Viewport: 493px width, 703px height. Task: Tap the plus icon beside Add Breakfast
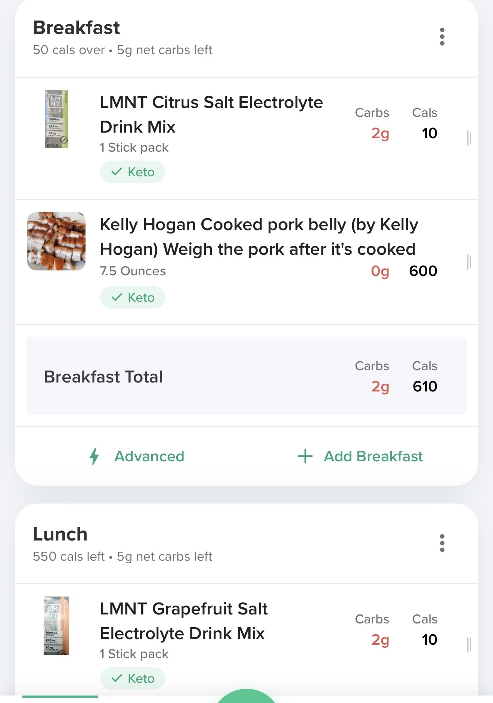point(305,456)
